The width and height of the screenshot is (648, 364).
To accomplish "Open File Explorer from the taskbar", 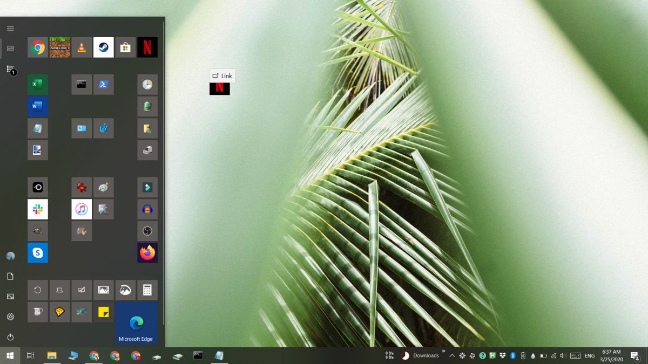I will [x=52, y=355].
